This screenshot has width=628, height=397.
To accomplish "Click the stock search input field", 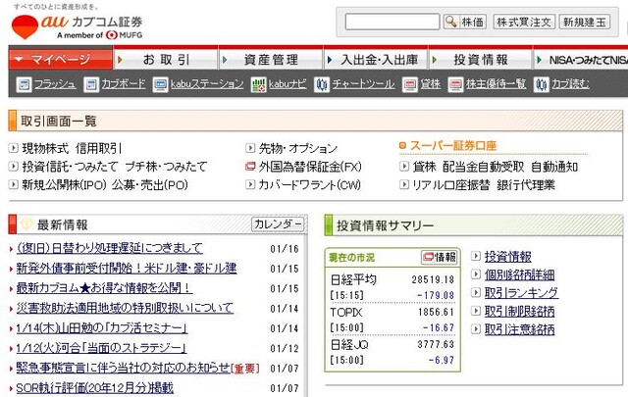I will point(392,22).
